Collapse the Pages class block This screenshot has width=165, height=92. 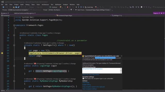click(x=14, y=35)
